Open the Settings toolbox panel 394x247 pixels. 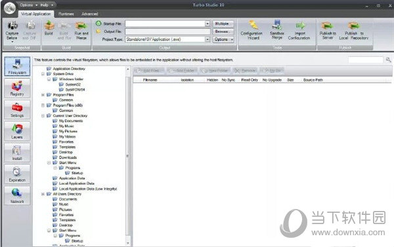click(17, 110)
